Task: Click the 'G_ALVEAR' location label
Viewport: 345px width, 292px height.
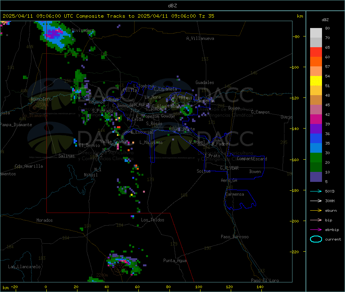Action: pyautogui.click(x=229, y=168)
